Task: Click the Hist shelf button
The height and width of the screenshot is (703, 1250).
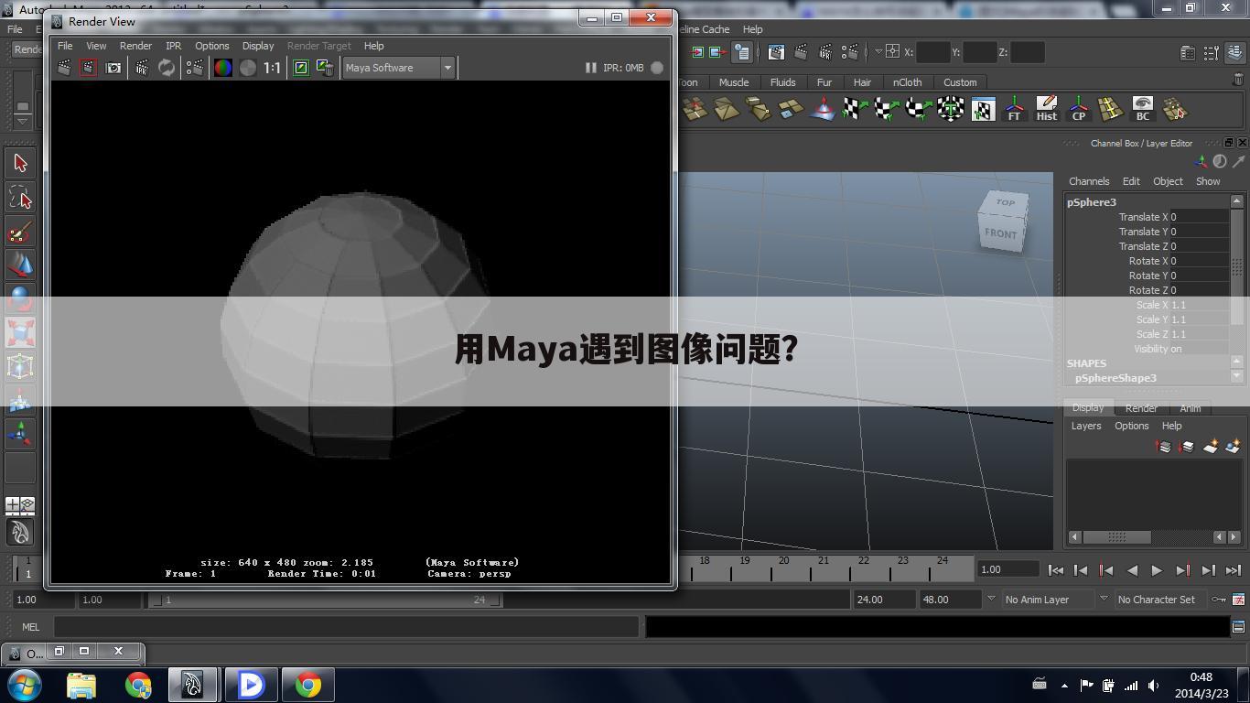Action: click(1047, 109)
